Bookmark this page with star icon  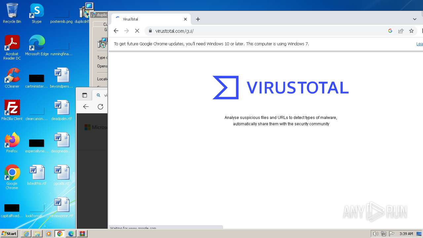[x=411, y=31]
